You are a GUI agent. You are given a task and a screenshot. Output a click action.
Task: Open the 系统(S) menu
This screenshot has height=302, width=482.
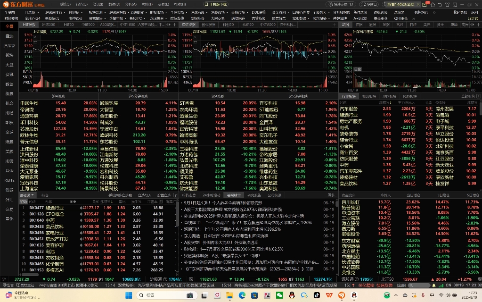pos(65,4)
